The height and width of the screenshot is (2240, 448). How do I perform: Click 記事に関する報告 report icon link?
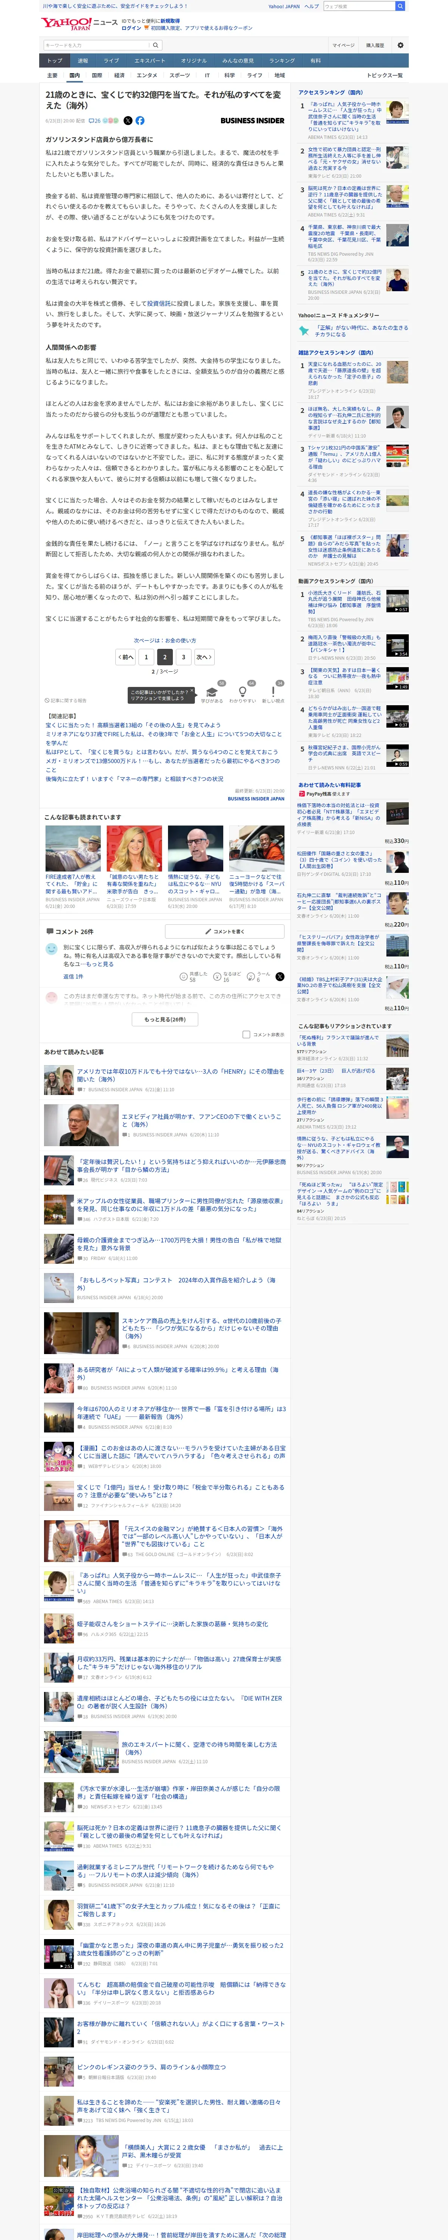click(66, 700)
